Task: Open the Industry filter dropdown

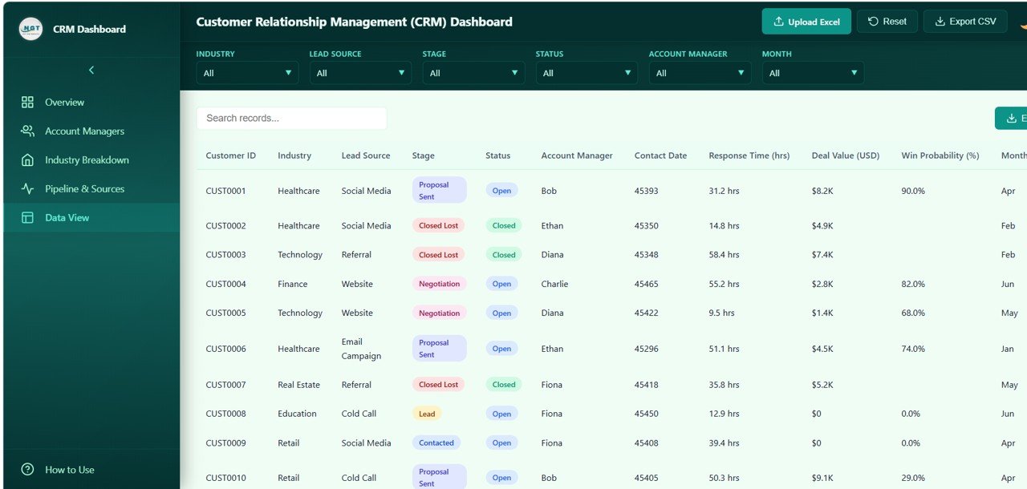Action: pos(247,72)
